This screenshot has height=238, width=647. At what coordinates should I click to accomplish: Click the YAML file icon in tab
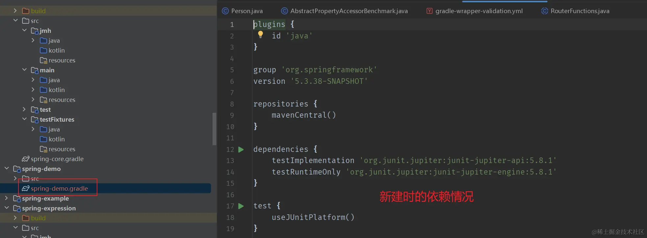pos(430,11)
